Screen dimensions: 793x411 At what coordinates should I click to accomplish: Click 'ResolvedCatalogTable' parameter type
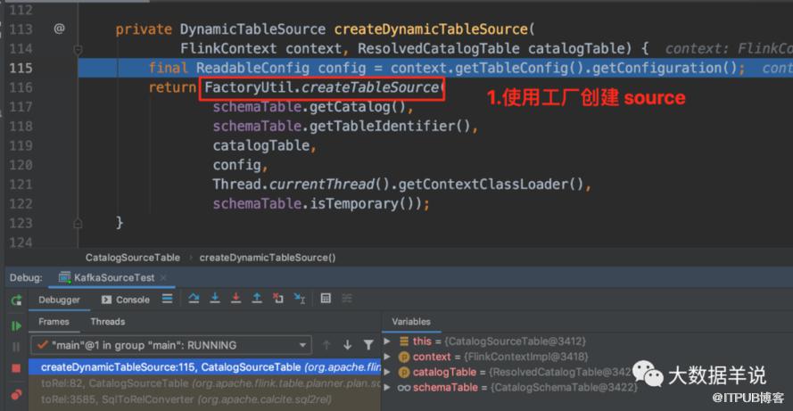click(439, 48)
